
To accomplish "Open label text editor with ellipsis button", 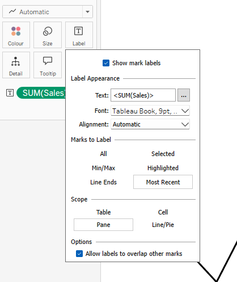I will [184, 95].
